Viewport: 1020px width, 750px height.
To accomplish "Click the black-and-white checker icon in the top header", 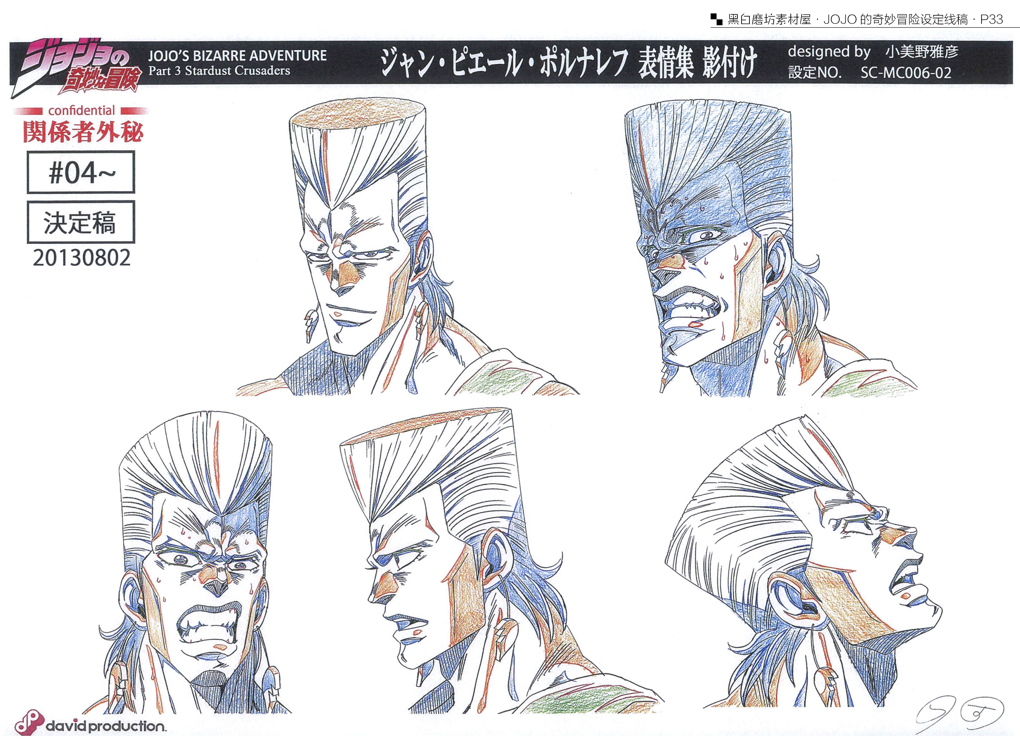I will [x=716, y=19].
